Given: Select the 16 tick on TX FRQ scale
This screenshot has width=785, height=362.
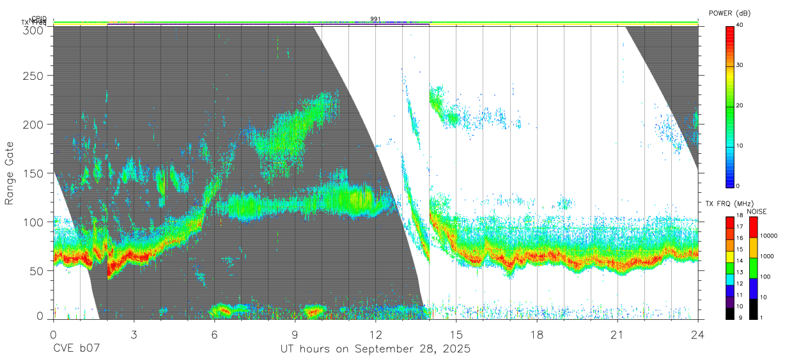Looking at the screenshot, I should [x=740, y=239].
